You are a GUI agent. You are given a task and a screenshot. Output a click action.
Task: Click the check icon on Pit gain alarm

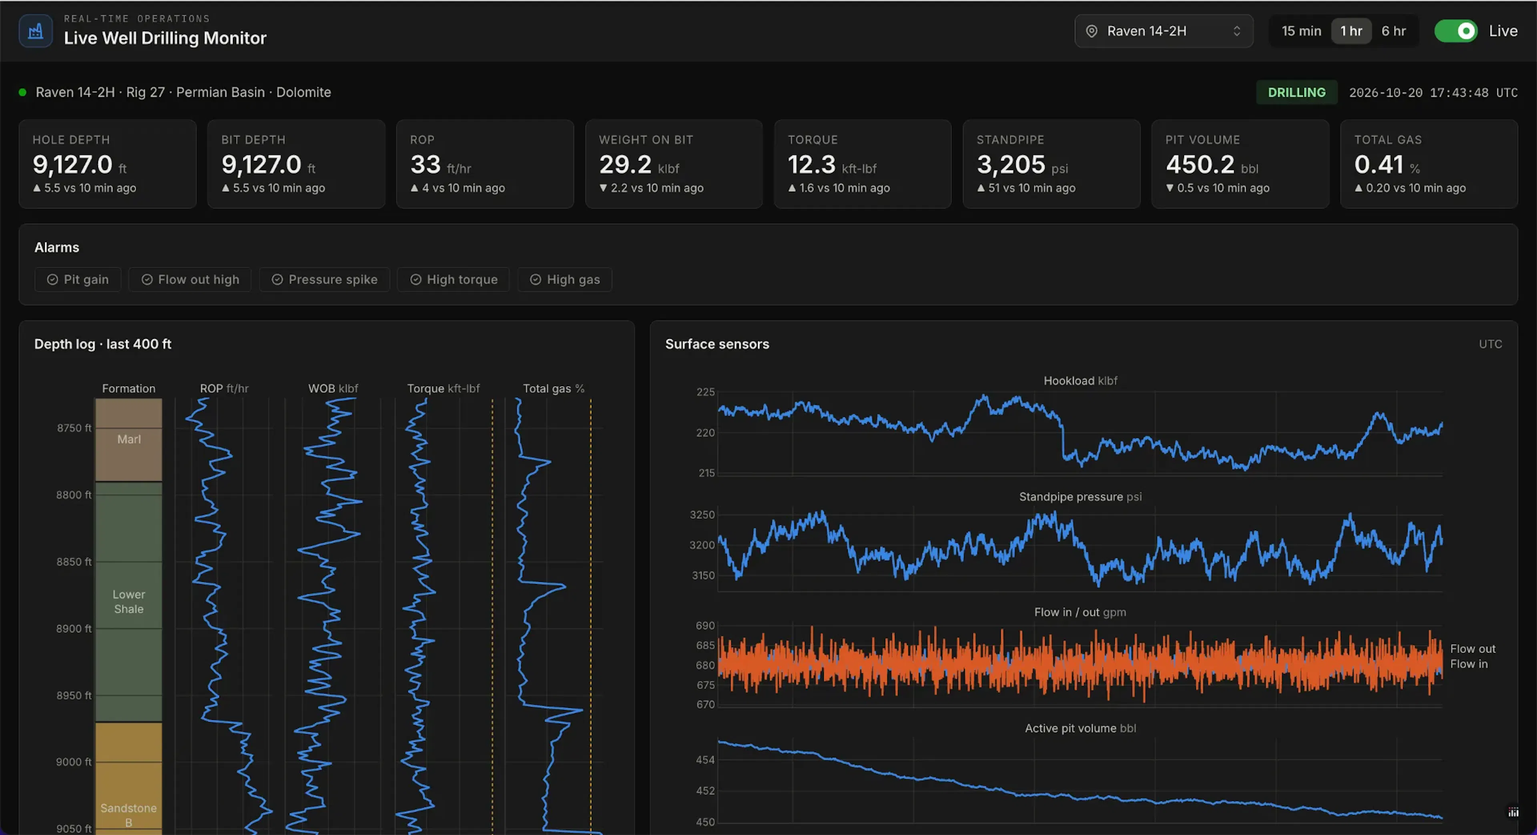pos(52,279)
